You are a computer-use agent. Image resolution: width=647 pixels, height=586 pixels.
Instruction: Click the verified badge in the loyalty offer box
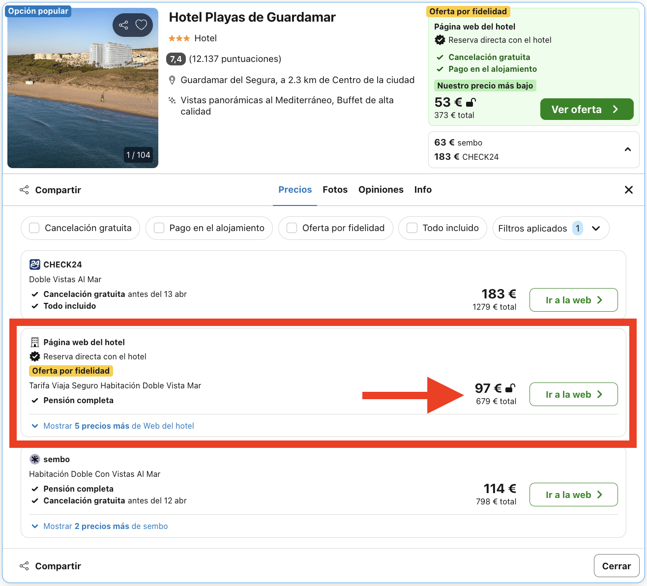[x=440, y=40]
